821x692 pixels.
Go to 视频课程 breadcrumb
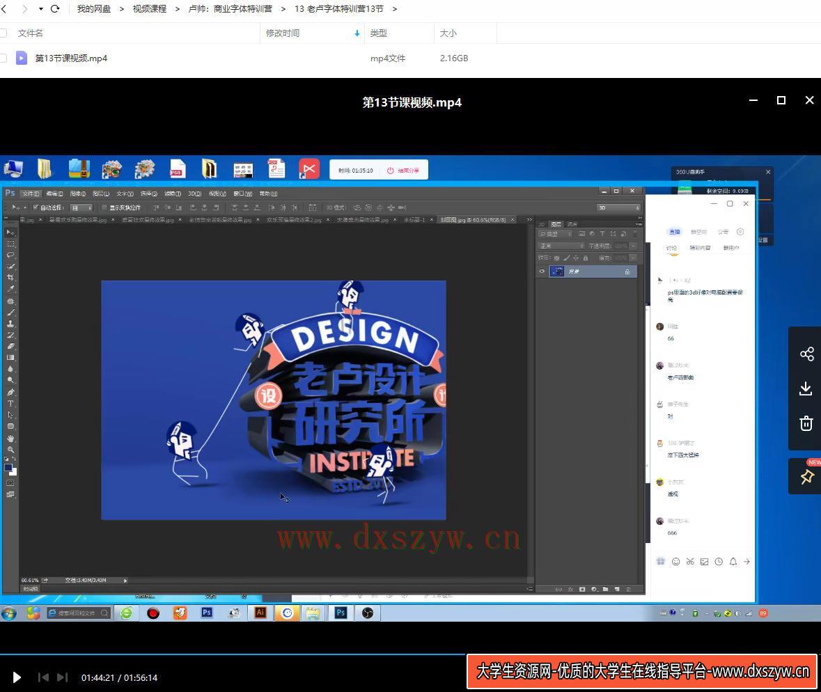click(x=149, y=9)
